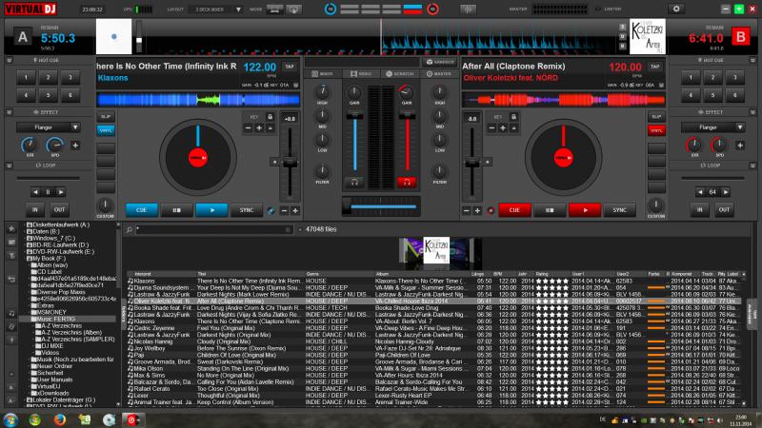
Task: Click deck B red headphone cue button
Action: (407, 183)
